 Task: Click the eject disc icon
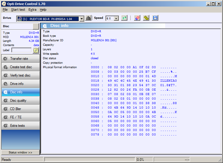(x=88, y=18)
